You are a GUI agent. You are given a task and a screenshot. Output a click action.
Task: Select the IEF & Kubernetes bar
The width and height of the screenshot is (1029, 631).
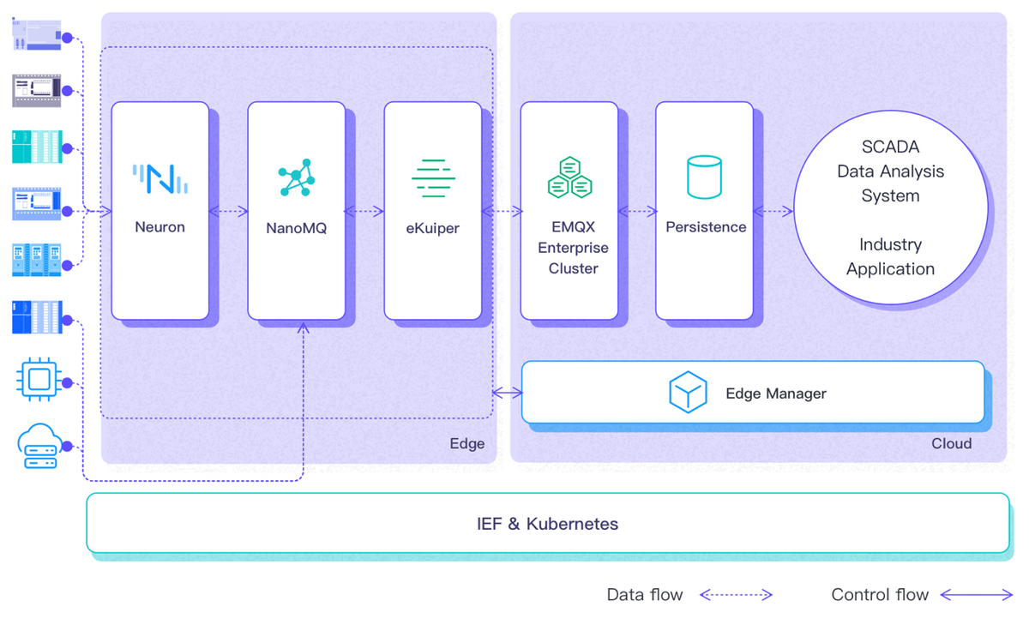pyautogui.click(x=547, y=523)
